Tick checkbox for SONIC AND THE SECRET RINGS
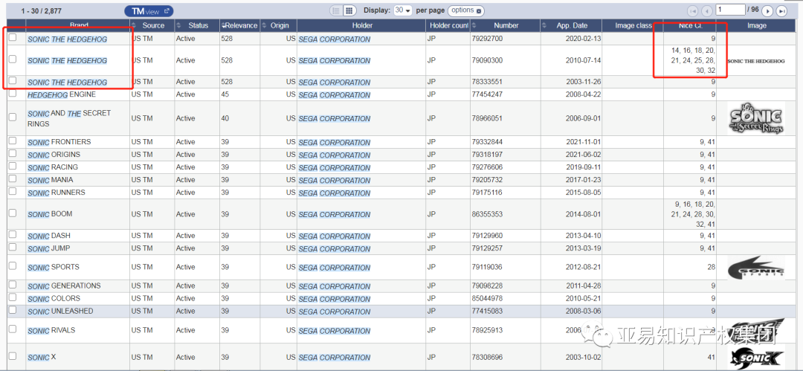Viewport: 803px width, 371px height. [13, 117]
